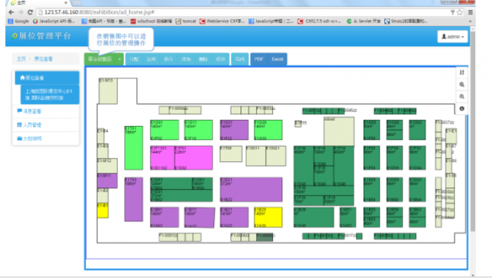Go back using the browser back arrow

pyautogui.click(x=12, y=12)
